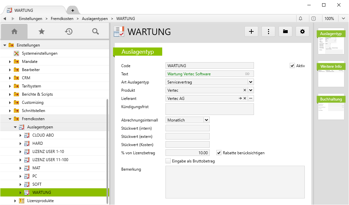Click into the Bemerkung text area

point(235,182)
